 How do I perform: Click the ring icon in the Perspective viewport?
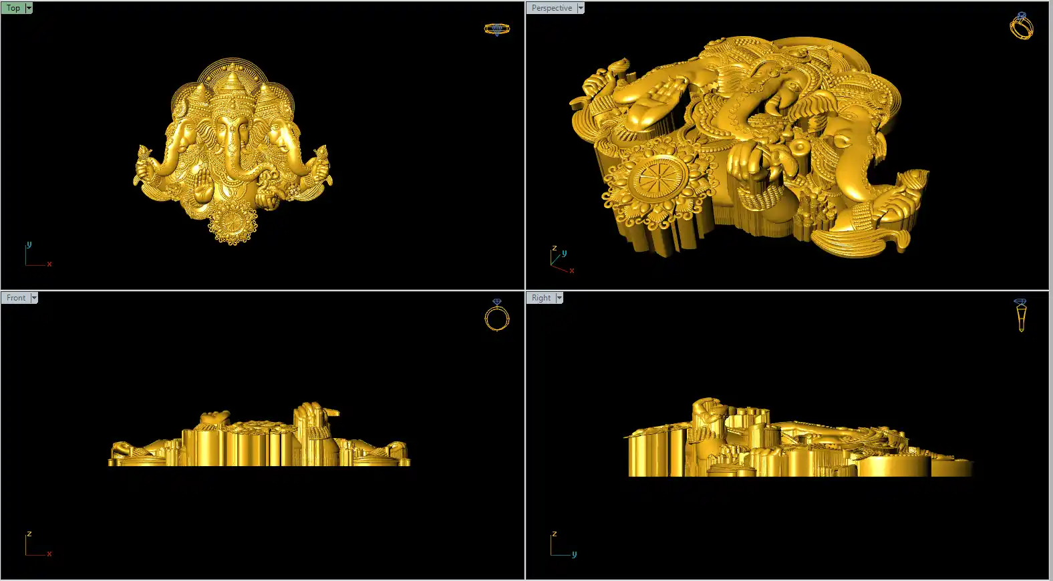(x=1021, y=26)
